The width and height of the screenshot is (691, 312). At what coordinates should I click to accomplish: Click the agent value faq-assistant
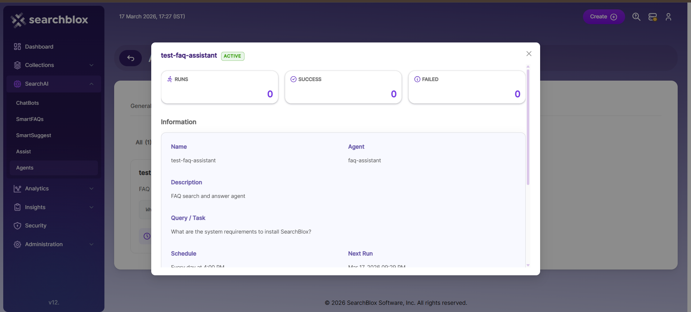point(364,160)
